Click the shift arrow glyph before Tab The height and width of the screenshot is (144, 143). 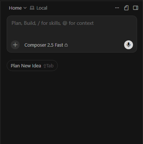[x=45, y=66]
